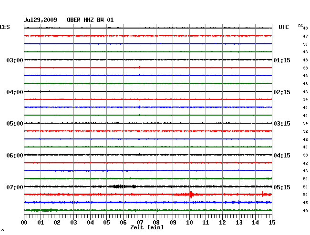
Task: Click the 04:15 UTC time label
Action: click(x=282, y=156)
